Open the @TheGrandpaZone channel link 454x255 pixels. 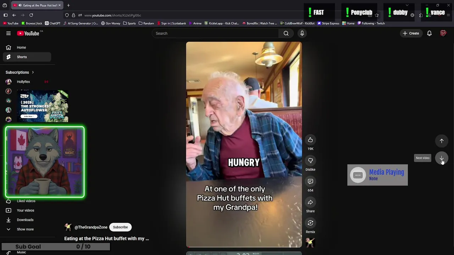click(x=91, y=227)
